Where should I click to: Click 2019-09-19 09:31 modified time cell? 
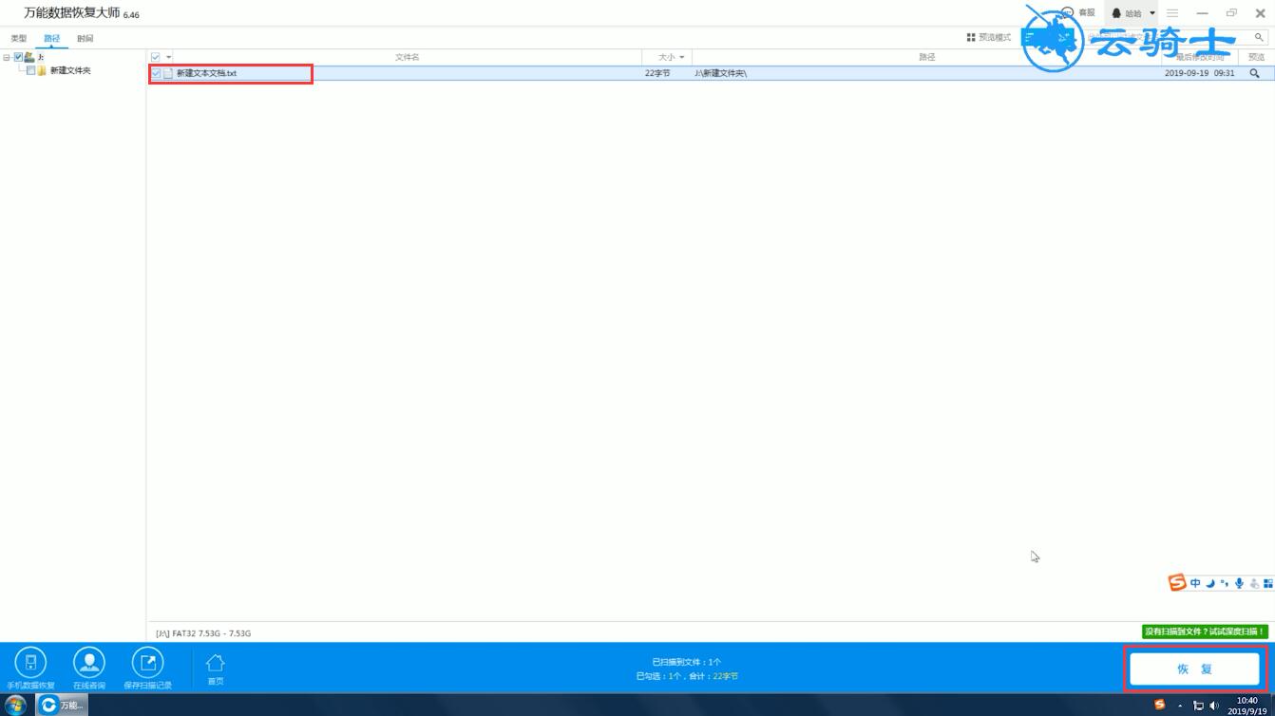1200,73
